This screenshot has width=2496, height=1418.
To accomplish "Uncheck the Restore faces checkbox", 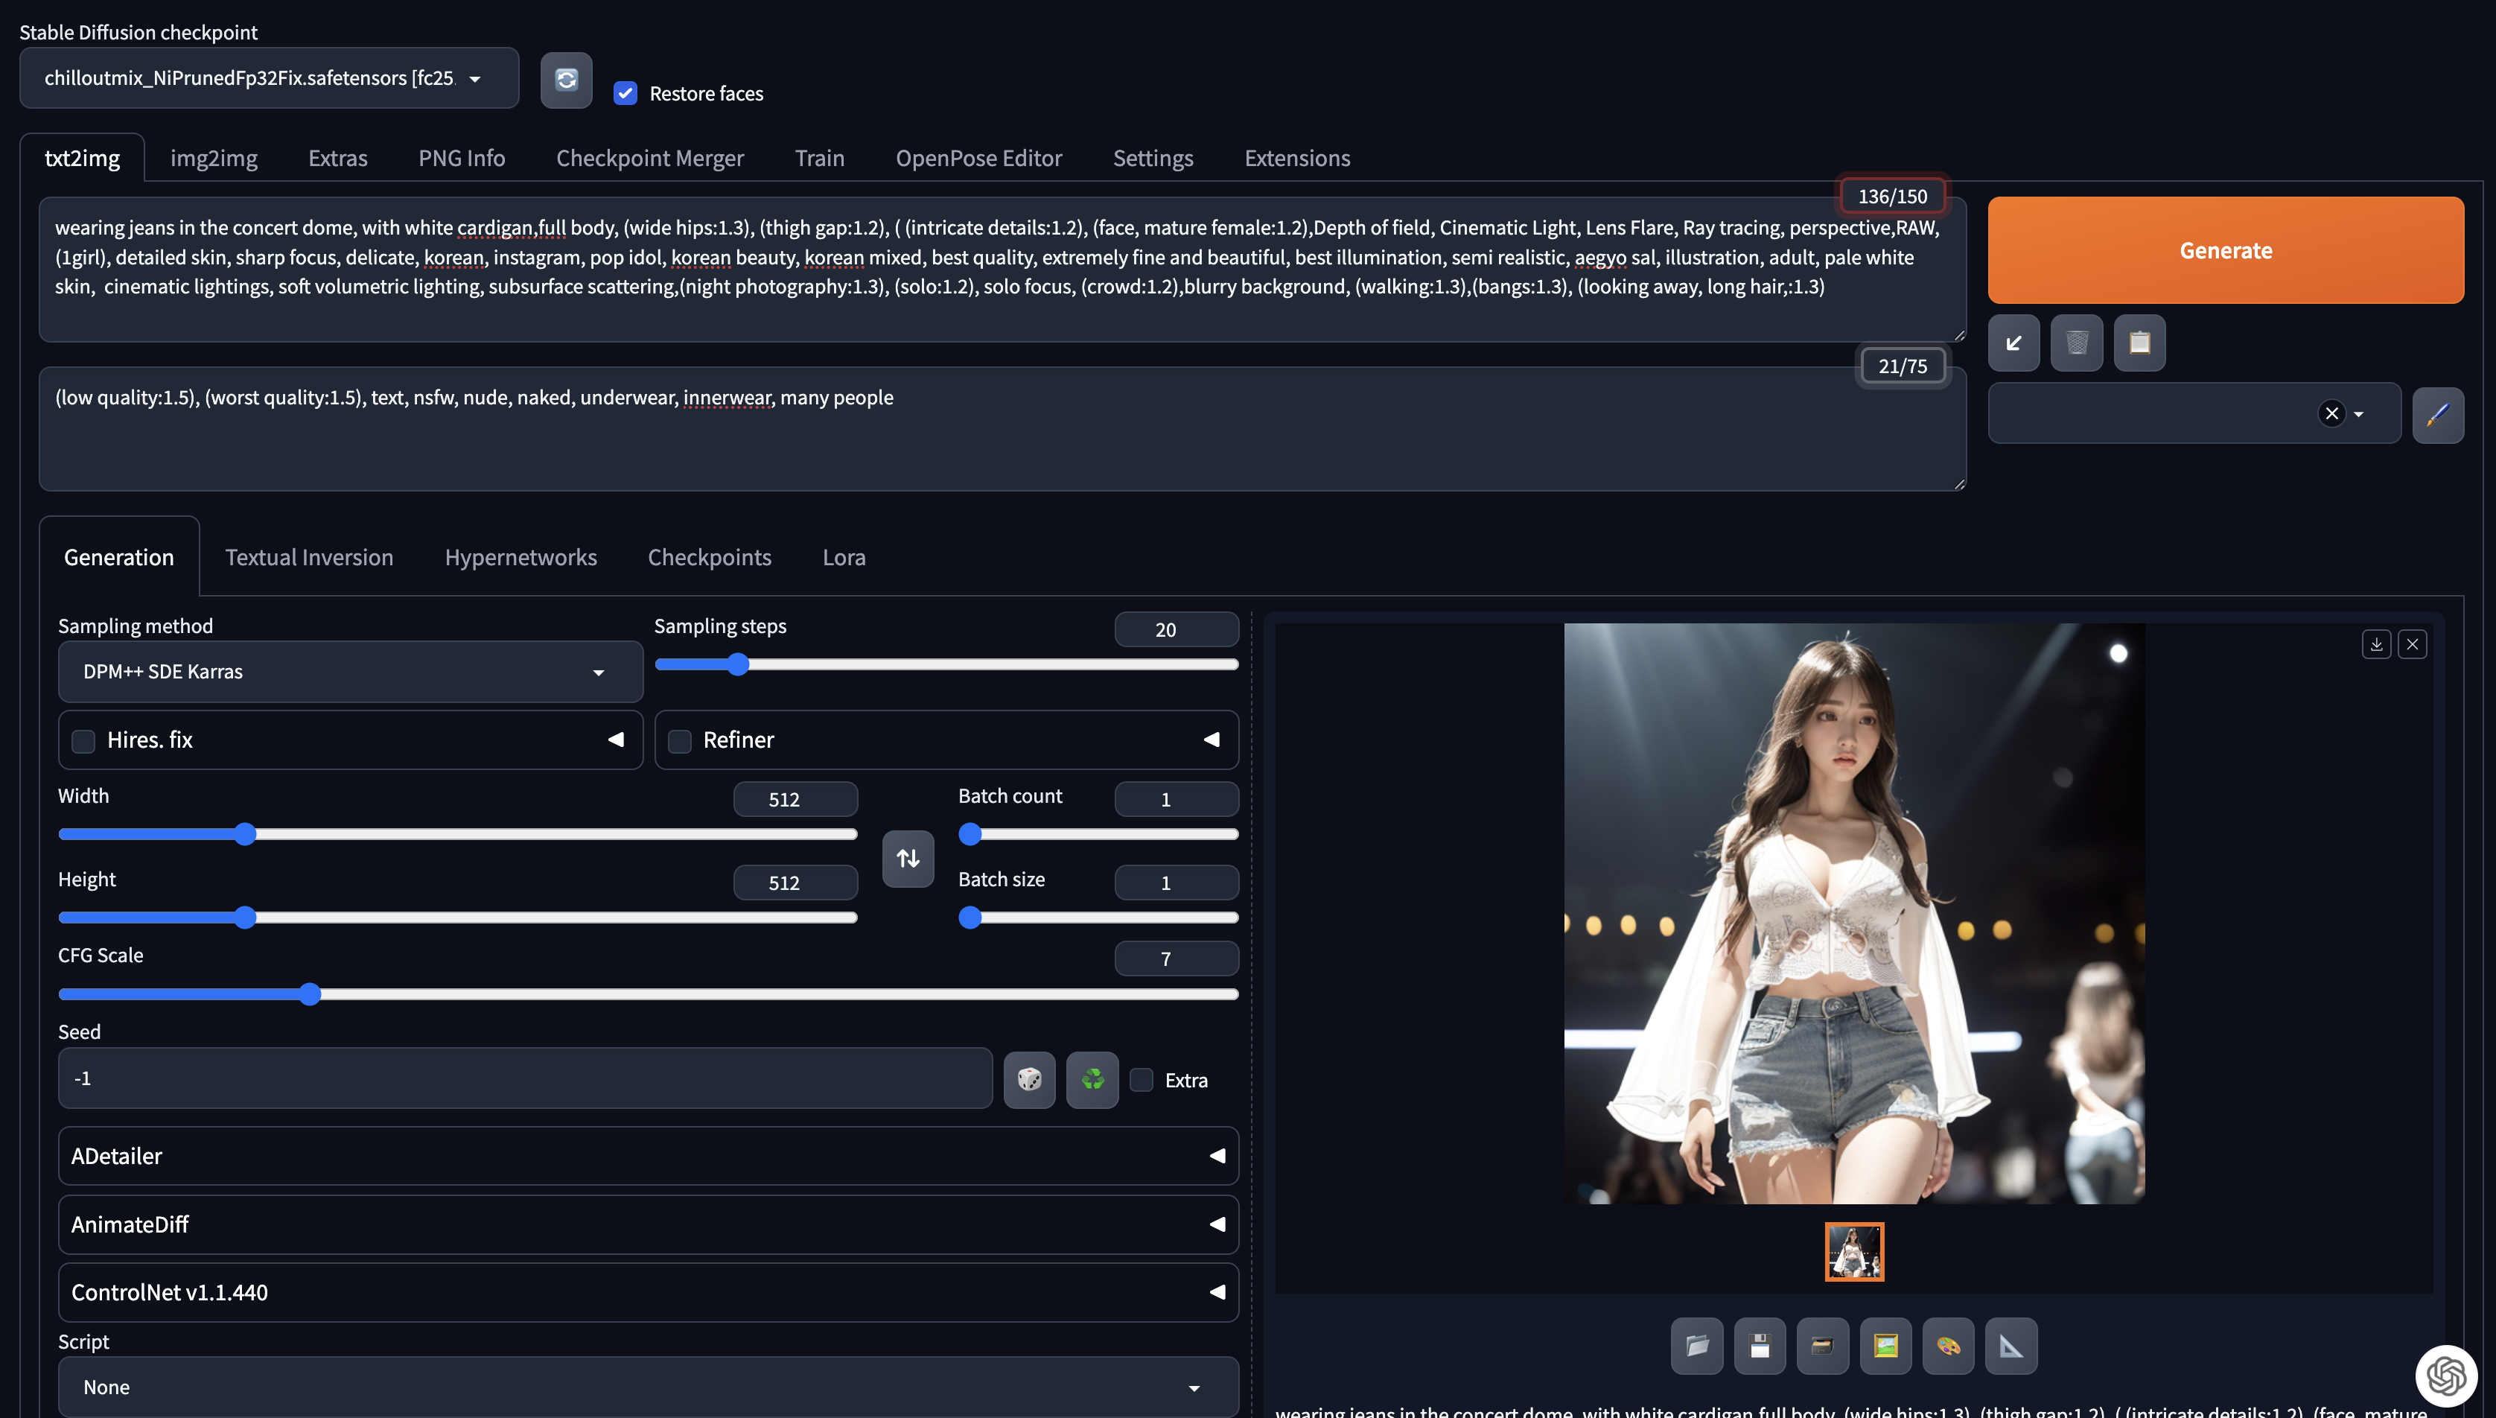I will click(625, 94).
